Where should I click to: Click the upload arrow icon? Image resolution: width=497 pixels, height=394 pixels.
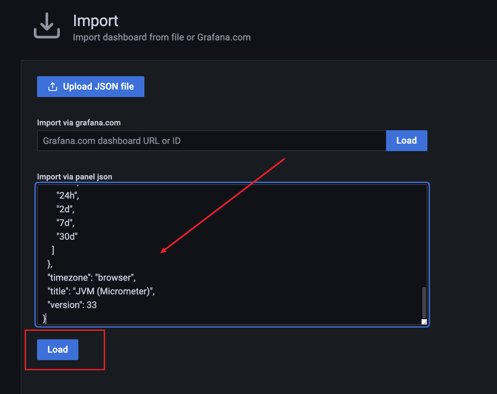[x=53, y=87]
